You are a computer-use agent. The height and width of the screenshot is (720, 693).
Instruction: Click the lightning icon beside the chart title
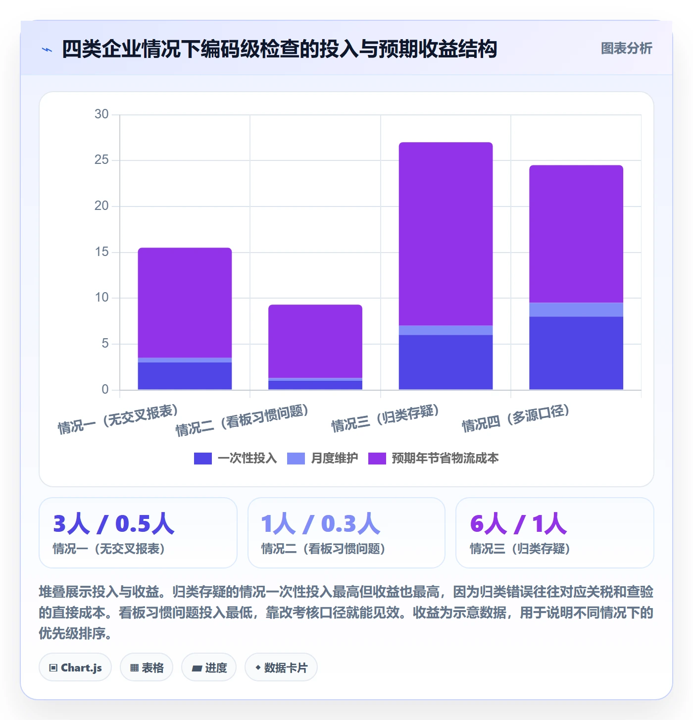coord(47,50)
